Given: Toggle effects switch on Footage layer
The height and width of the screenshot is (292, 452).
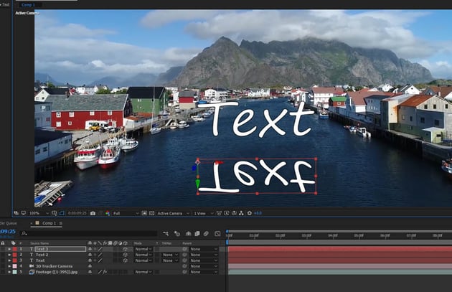Looking at the screenshot, I should (105, 272).
